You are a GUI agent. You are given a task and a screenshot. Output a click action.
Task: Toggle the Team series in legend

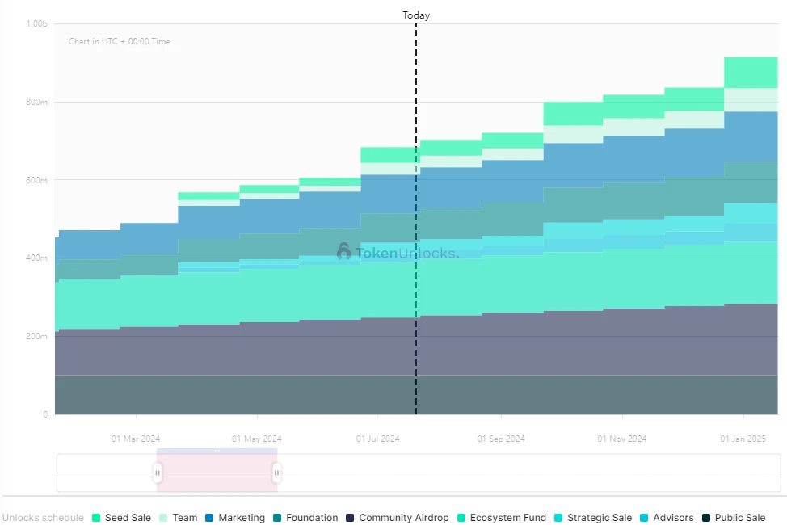pyautogui.click(x=184, y=518)
